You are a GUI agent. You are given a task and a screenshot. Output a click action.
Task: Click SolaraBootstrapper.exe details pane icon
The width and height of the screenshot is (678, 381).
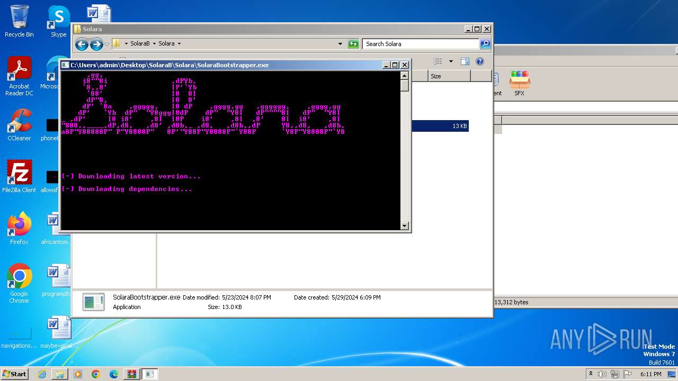point(94,302)
